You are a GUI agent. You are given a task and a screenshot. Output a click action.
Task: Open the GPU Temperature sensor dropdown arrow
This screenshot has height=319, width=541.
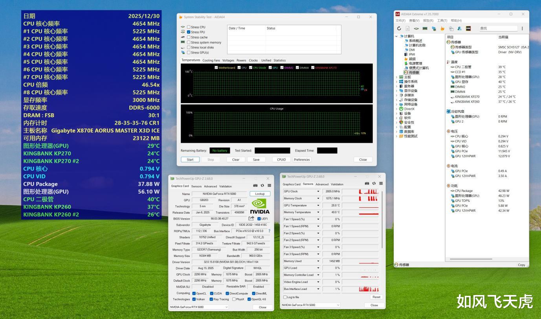[318, 205]
